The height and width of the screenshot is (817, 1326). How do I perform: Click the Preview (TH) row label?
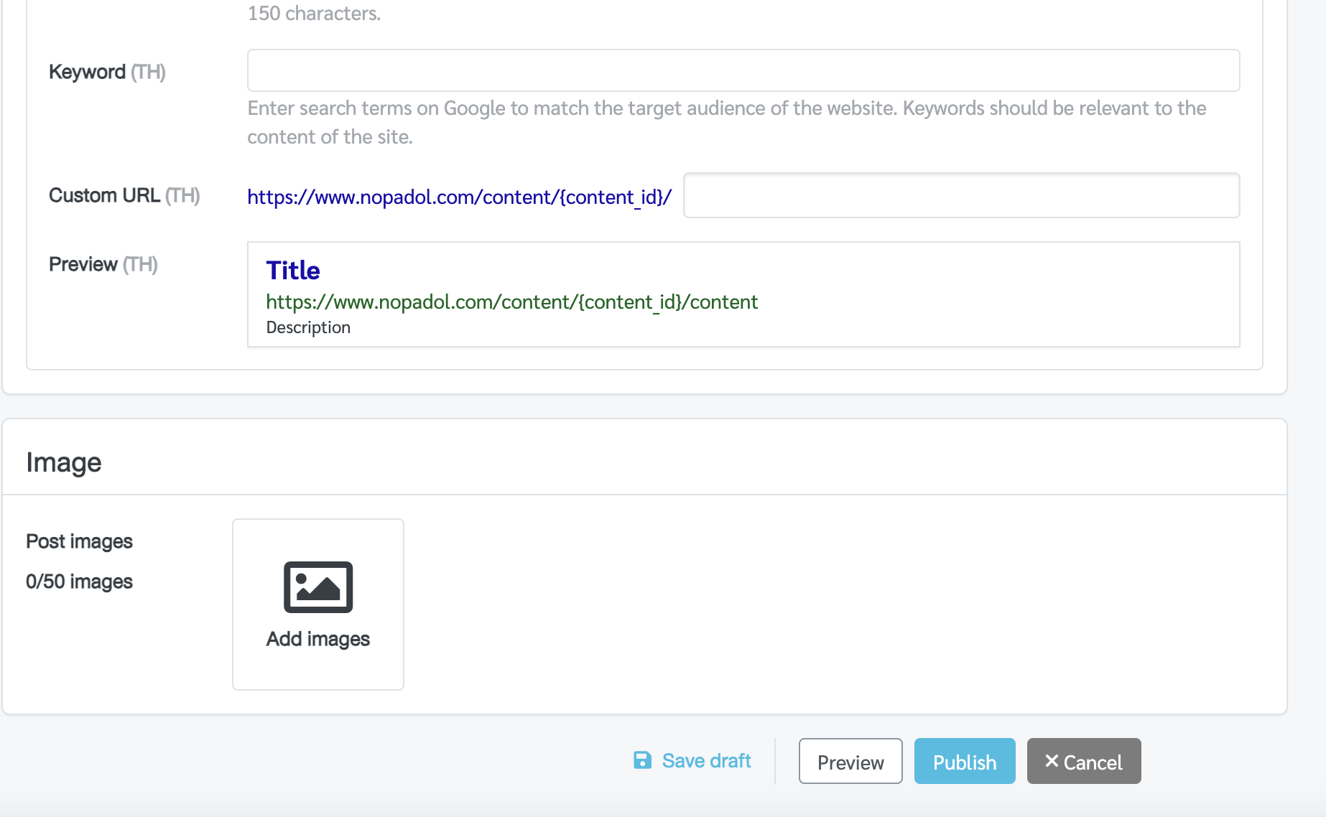(103, 264)
